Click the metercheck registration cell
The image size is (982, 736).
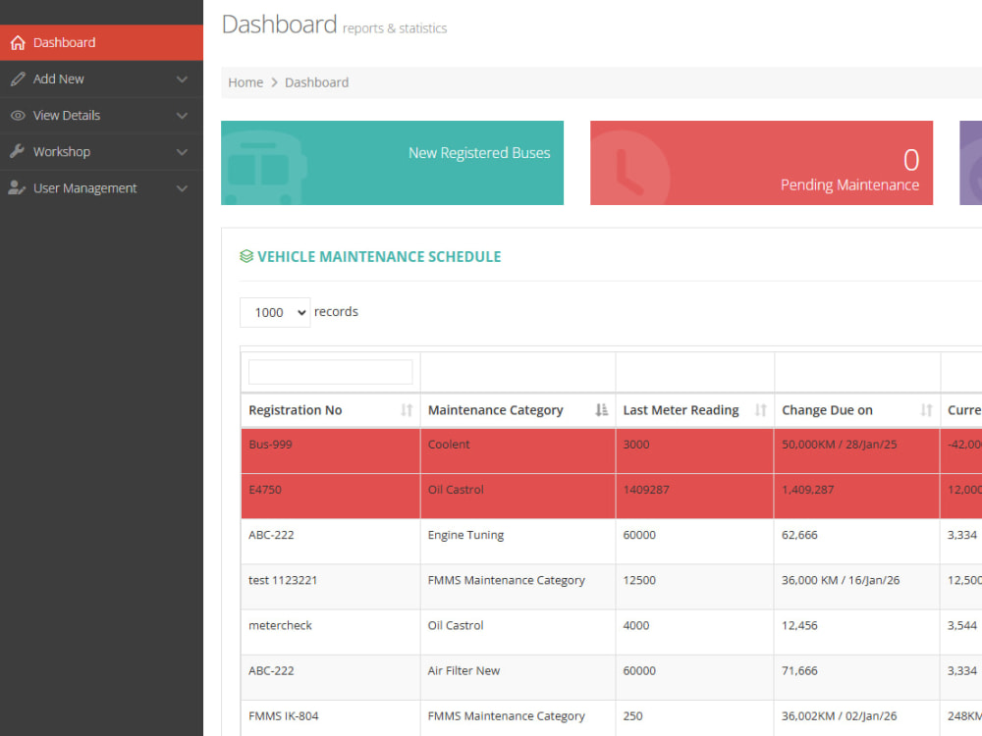(x=331, y=631)
